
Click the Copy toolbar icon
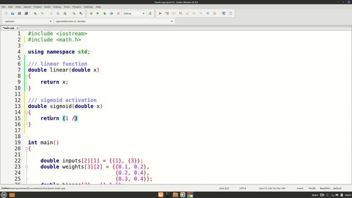(58, 13)
